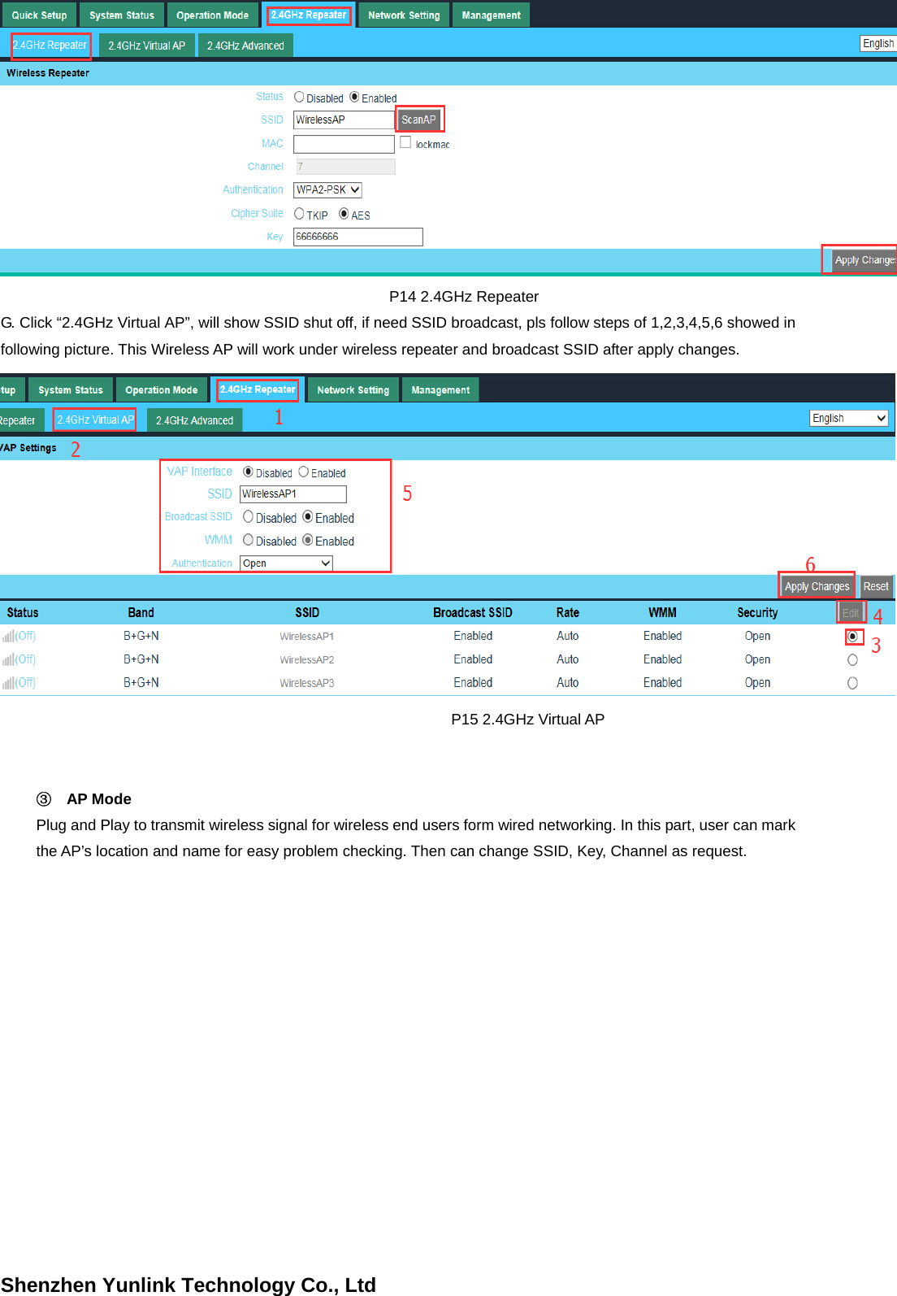
Task: Select the WirelessAP3 row radio button
Action: click(852, 683)
